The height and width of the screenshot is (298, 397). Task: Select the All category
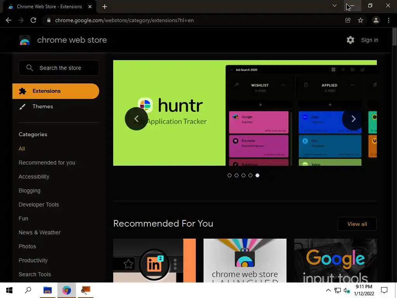[22, 149]
